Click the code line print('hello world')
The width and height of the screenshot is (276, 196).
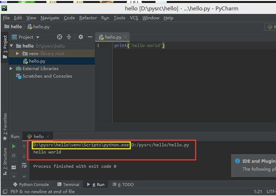click(x=140, y=46)
